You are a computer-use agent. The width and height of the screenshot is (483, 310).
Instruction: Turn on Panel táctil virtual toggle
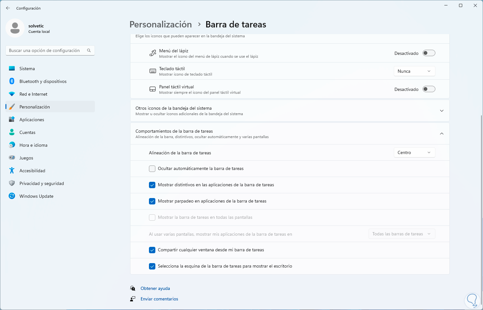coord(429,89)
